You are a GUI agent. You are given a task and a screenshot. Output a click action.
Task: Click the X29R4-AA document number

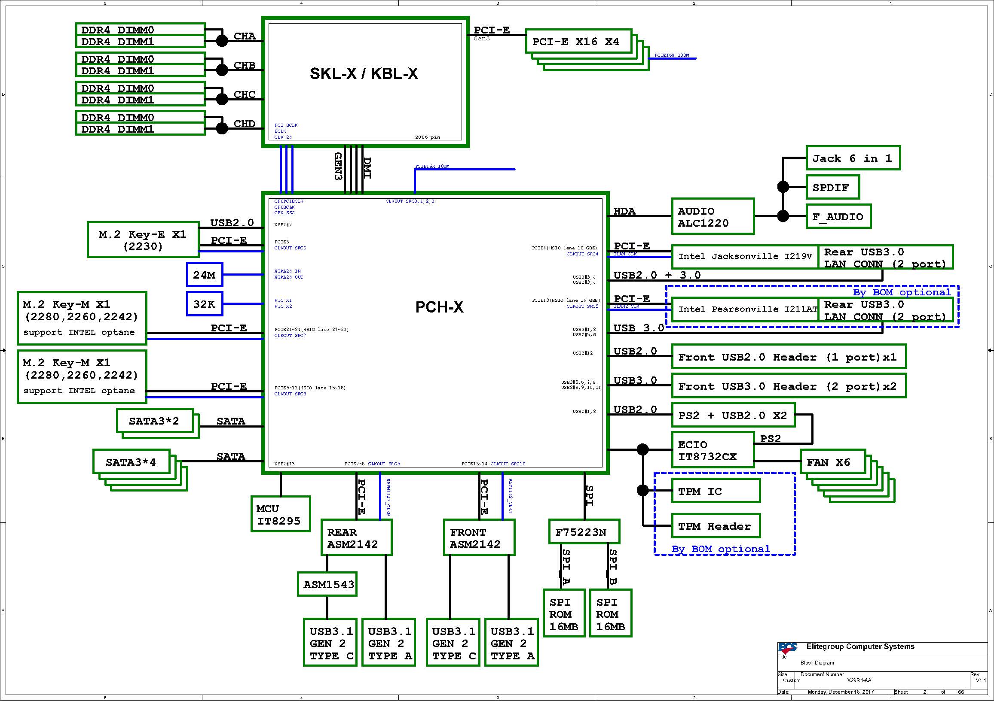(859, 680)
